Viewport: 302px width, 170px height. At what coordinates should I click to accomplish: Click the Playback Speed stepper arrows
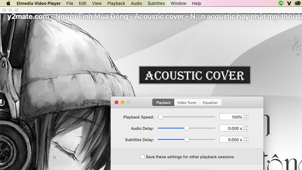coord(247,117)
